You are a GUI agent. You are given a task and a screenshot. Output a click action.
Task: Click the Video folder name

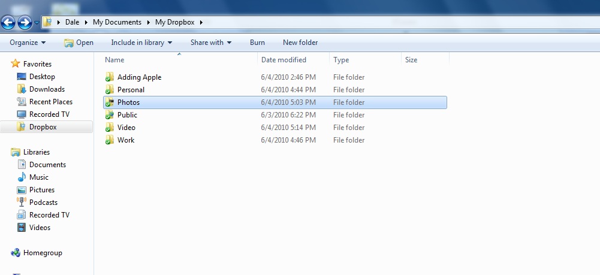[126, 128]
